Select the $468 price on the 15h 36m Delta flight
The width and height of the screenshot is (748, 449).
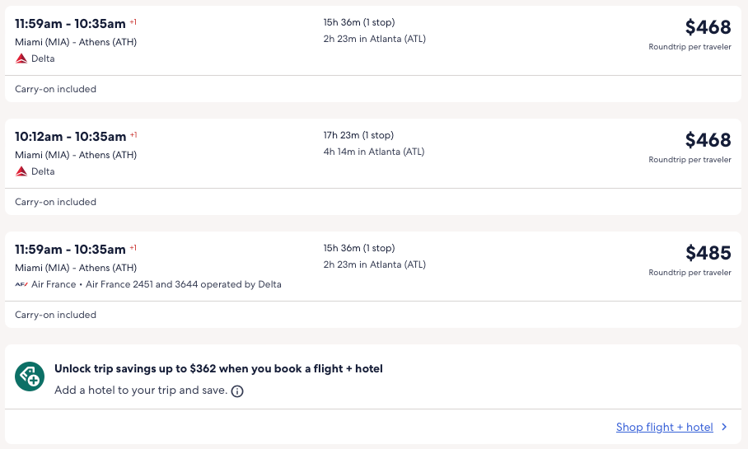tap(708, 27)
